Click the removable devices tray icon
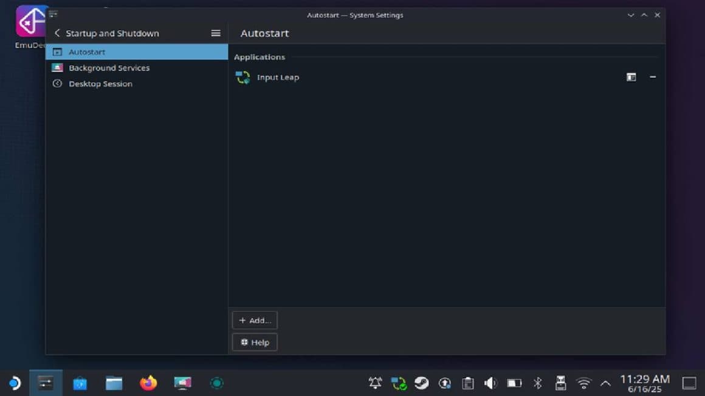Image resolution: width=705 pixels, height=396 pixels. [x=561, y=383]
